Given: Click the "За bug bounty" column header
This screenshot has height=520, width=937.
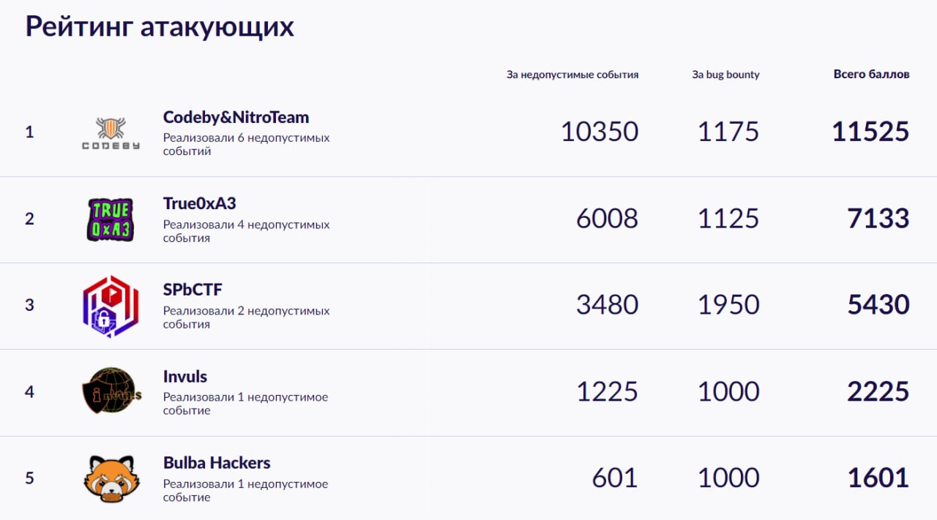Looking at the screenshot, I should coord(725,75).
